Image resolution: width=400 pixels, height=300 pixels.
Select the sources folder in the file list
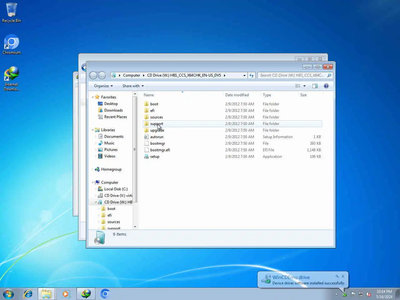[x=156, y=117]
